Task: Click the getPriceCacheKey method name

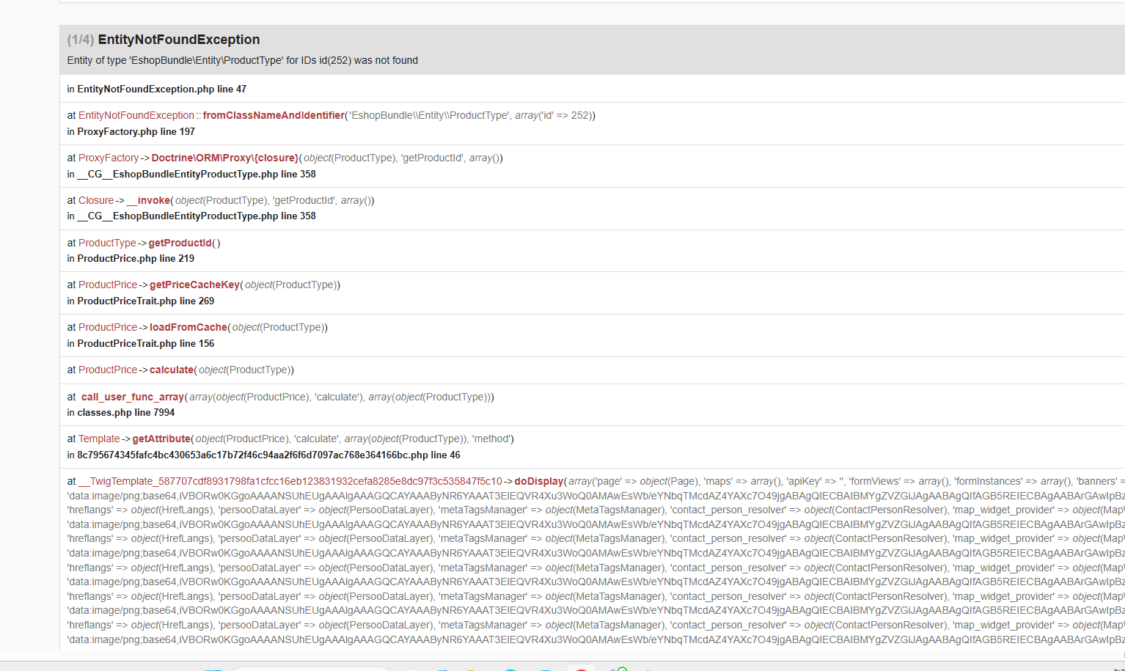Action: (x=194, y=285)
